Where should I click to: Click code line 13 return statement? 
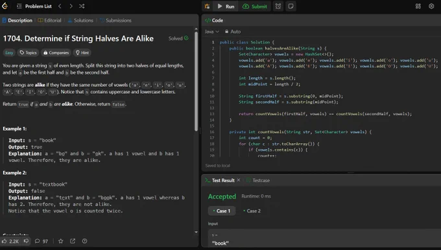pos(325,114)
